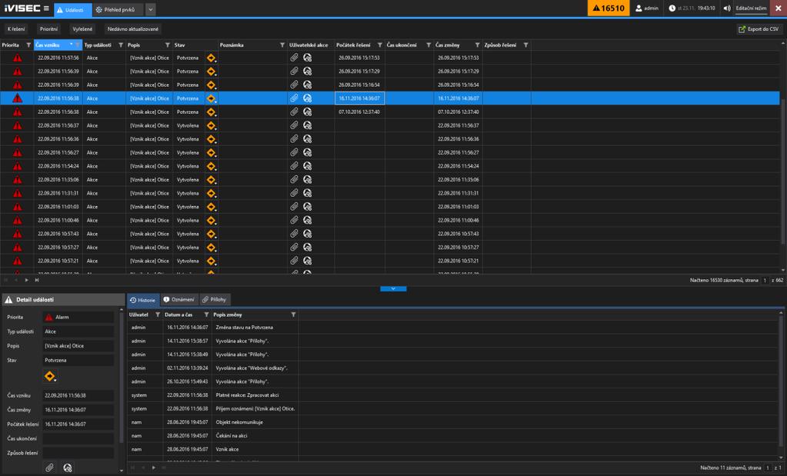
Task: Click alarm triangle in 10:57:27 row
Action: coord(18,248)
